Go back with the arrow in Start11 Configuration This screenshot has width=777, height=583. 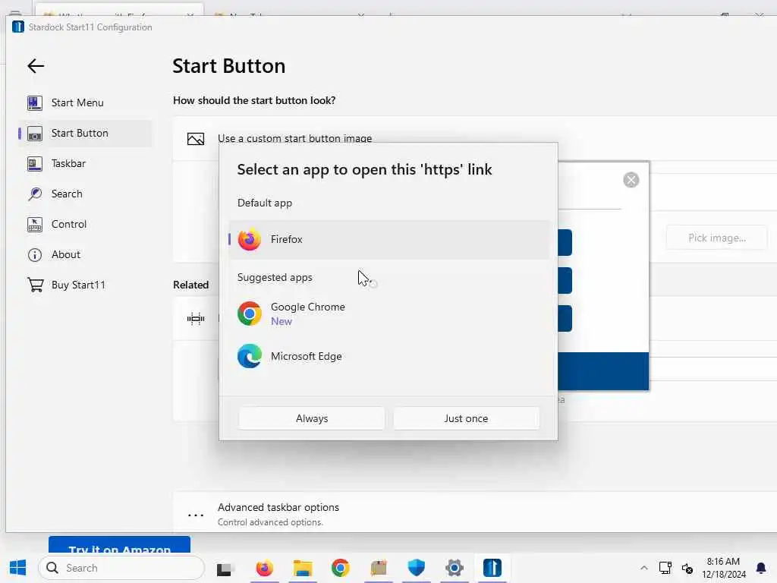coord(36,66)
